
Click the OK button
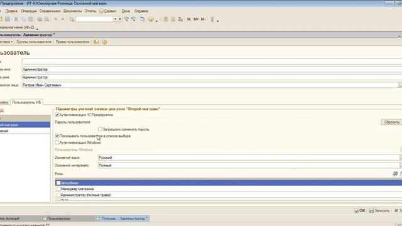[x=360, y=211]
